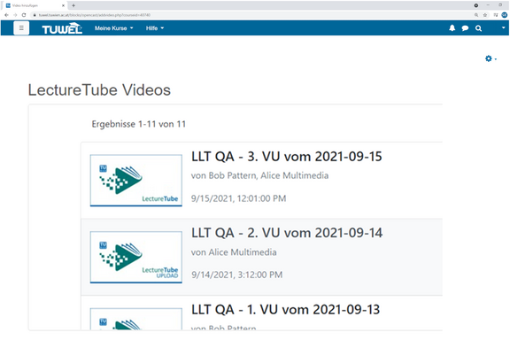Open the page settings gear menu
This screenshot has width=510, height=340.
click(x=491, y=58)
